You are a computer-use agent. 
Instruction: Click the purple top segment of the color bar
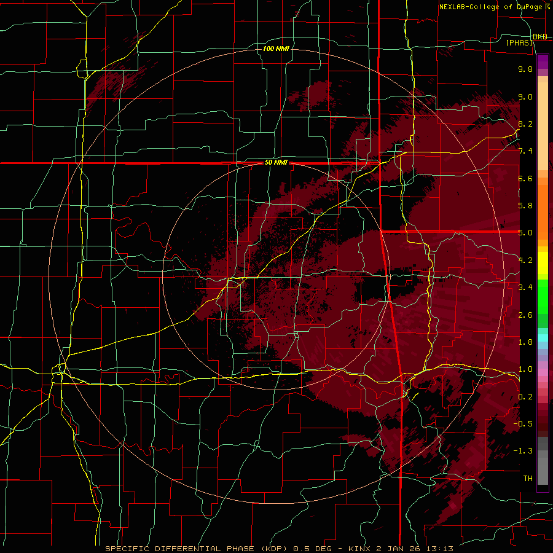tap(543, 61)
